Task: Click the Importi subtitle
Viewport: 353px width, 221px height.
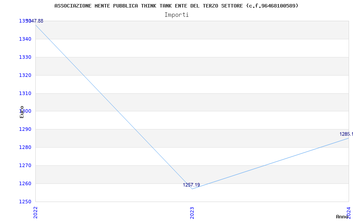Action: [176, 15]
